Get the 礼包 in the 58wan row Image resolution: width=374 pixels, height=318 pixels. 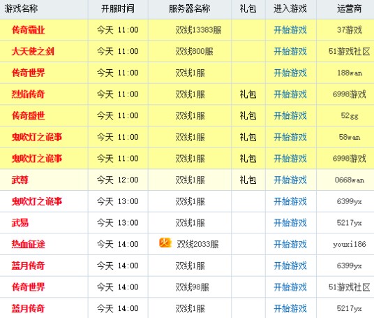click(248, 137)
